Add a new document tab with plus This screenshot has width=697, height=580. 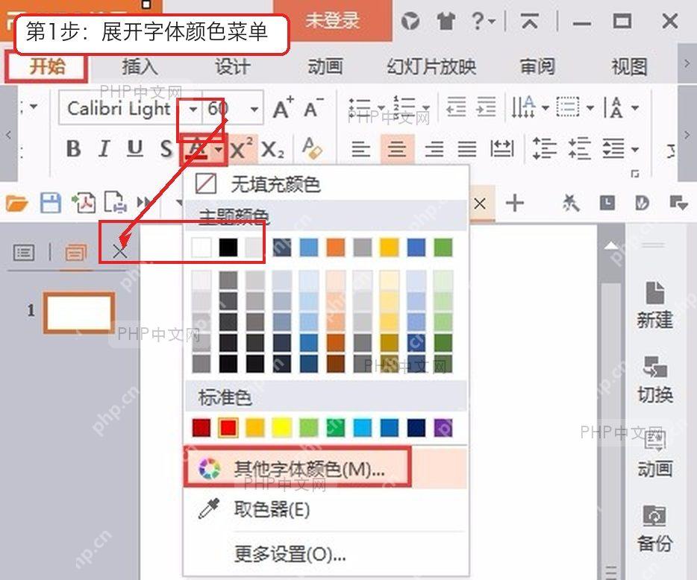515,204
